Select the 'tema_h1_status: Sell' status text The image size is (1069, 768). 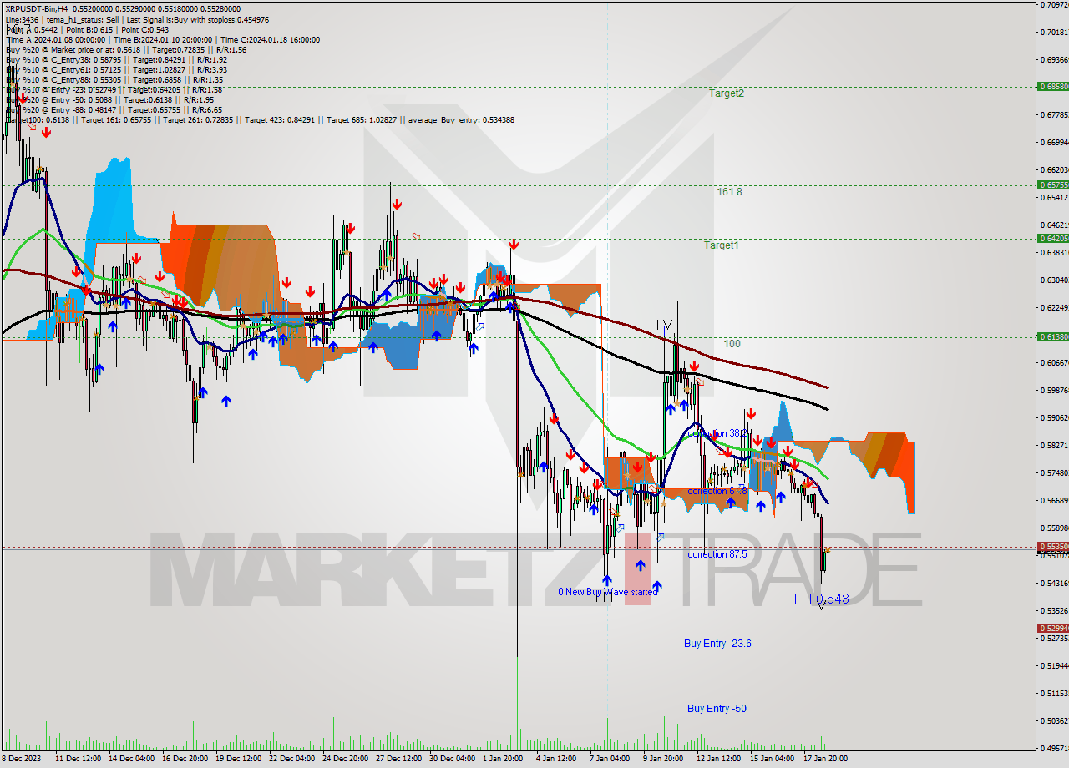[x=83, y=19]
